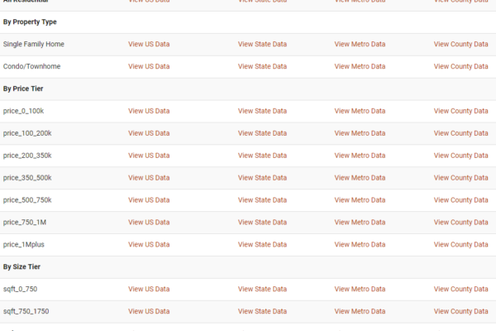The width and height of the screenshot is (496, 331).
Task: Click View Metro Data for Condo/Townhome
Action: pos(360,66)
